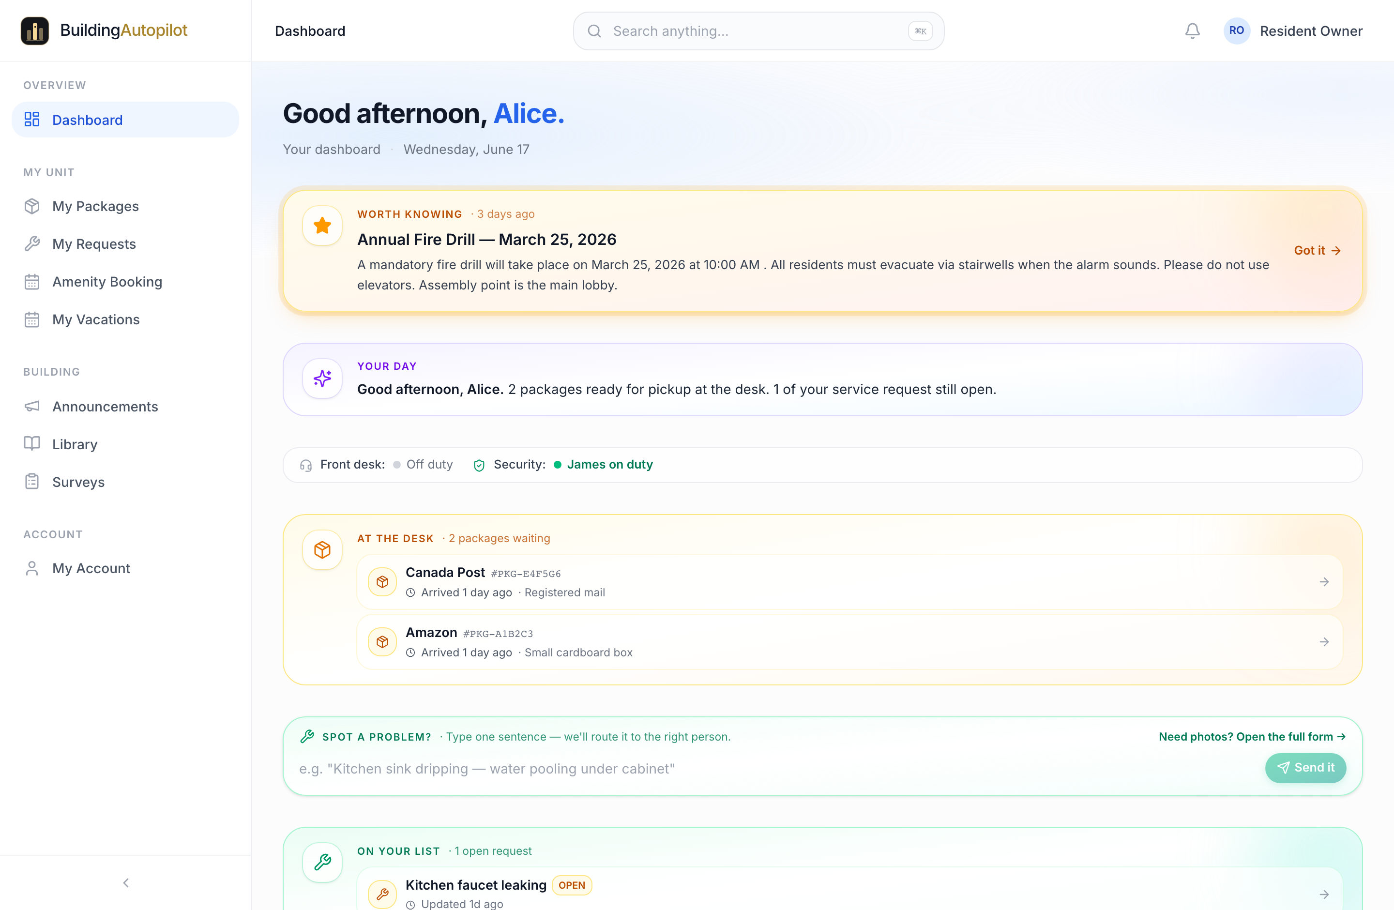
Task: Click the Off duty status text
Action: coord(429,464)
